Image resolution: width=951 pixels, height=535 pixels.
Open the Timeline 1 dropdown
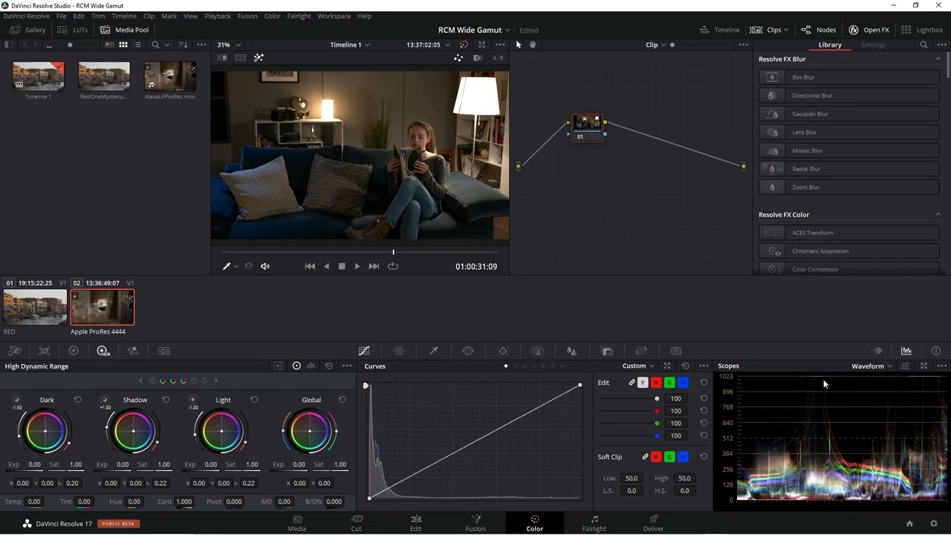[349, 45]
